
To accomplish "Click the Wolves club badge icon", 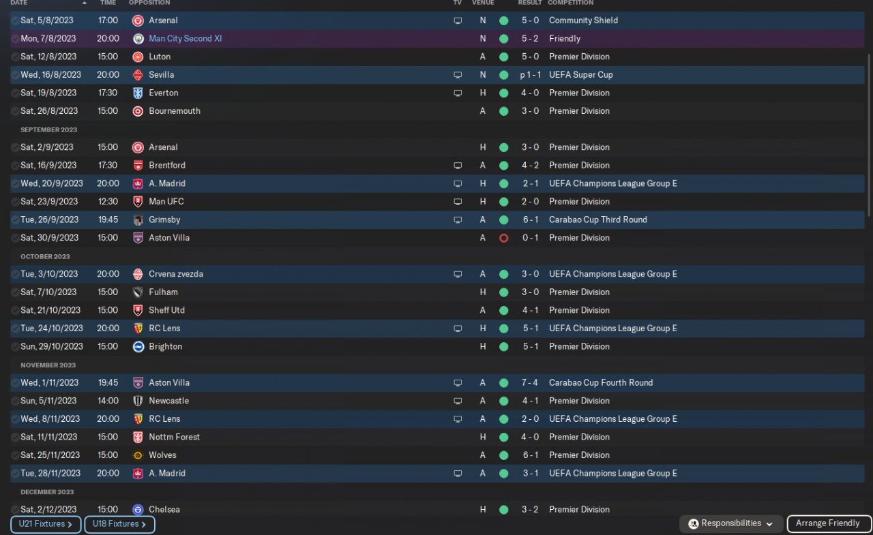I will (138, 455).
